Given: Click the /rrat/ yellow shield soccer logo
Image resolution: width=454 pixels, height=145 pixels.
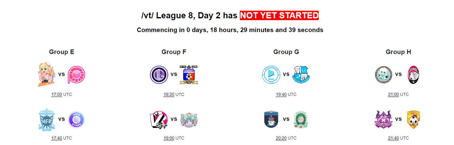Looking at the screenshot, I should tap(413, 119).
